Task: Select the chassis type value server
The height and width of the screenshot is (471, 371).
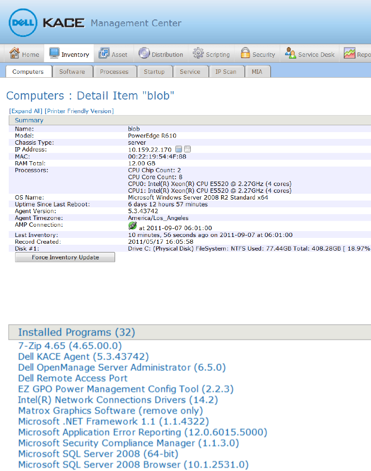Action: [137, 143]
